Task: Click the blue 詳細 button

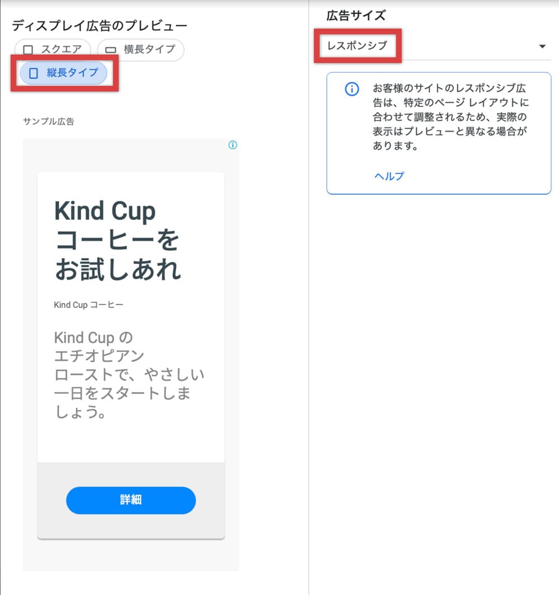Action: [x=131, y=500]
